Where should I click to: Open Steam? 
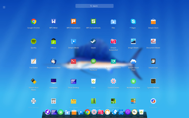93,41
